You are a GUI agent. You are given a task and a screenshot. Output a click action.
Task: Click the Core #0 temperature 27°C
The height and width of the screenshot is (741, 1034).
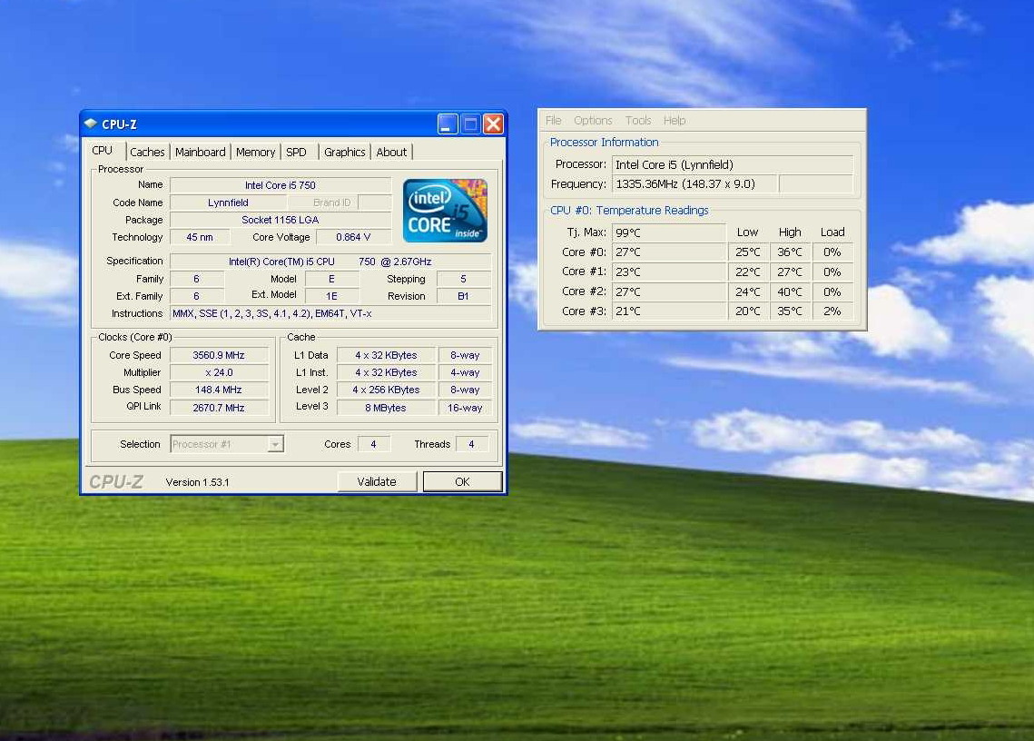pyautogui.click(x=669, y=252)
